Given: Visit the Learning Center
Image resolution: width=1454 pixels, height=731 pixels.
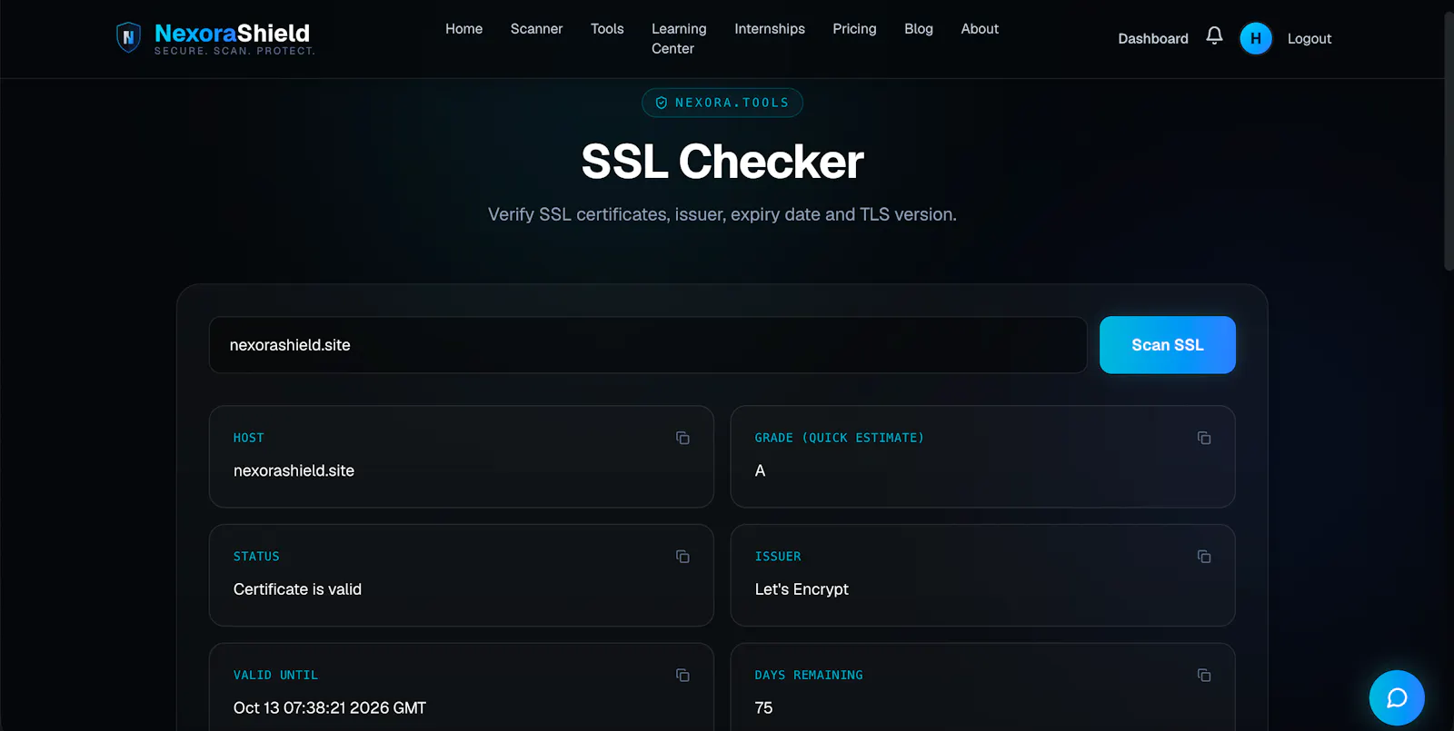Looking at the screenshot, I should pos(679,39).
